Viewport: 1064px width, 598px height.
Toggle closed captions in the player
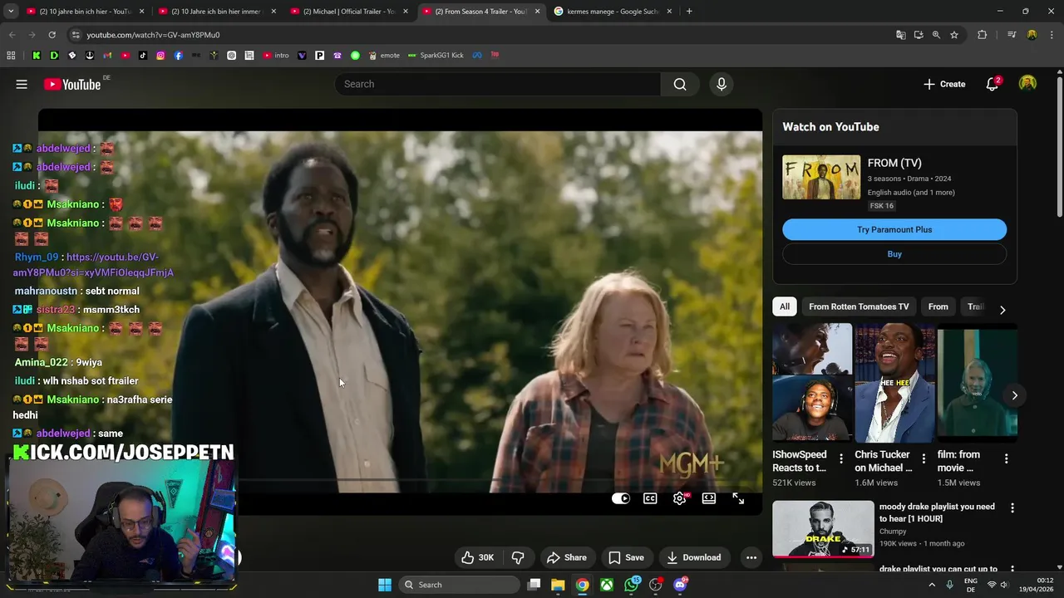[x=650, y=498]
